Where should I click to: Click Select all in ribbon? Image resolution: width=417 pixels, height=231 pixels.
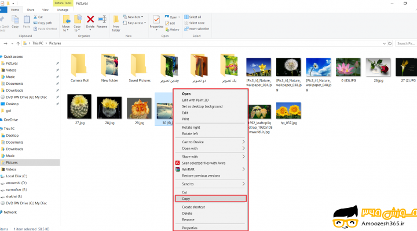[x=193, y=17]
